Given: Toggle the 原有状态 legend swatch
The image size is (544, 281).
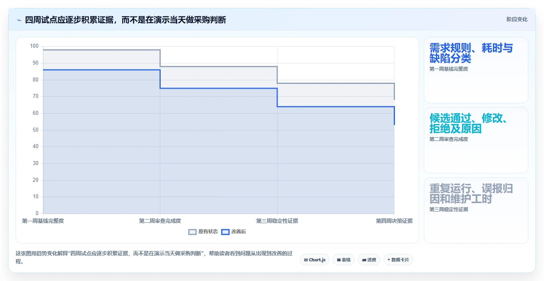Looking at the screenshot, I should (192, 232).
